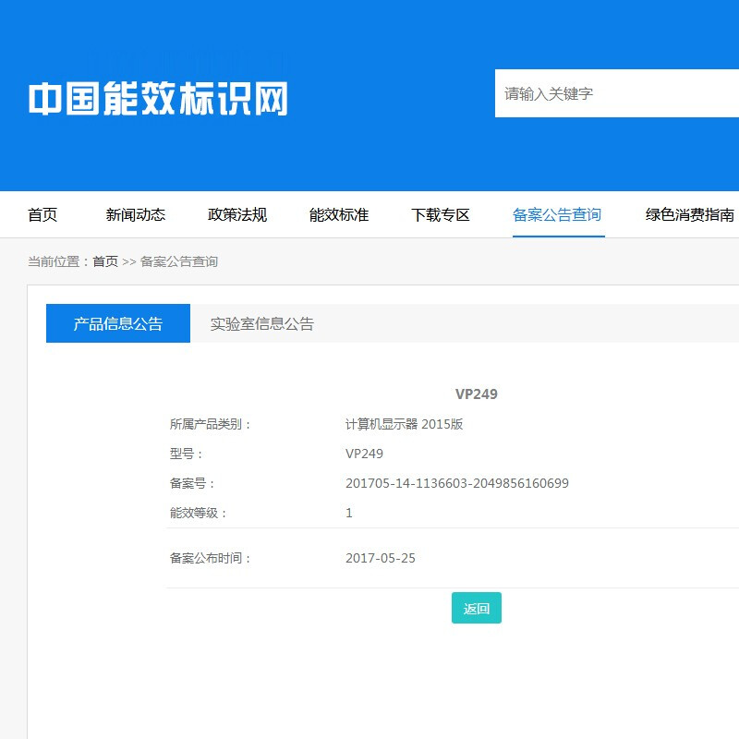Select the publish date 2017-05-25
The width and height of the screenshot is (739, 739).
click(x=381, y=559)
